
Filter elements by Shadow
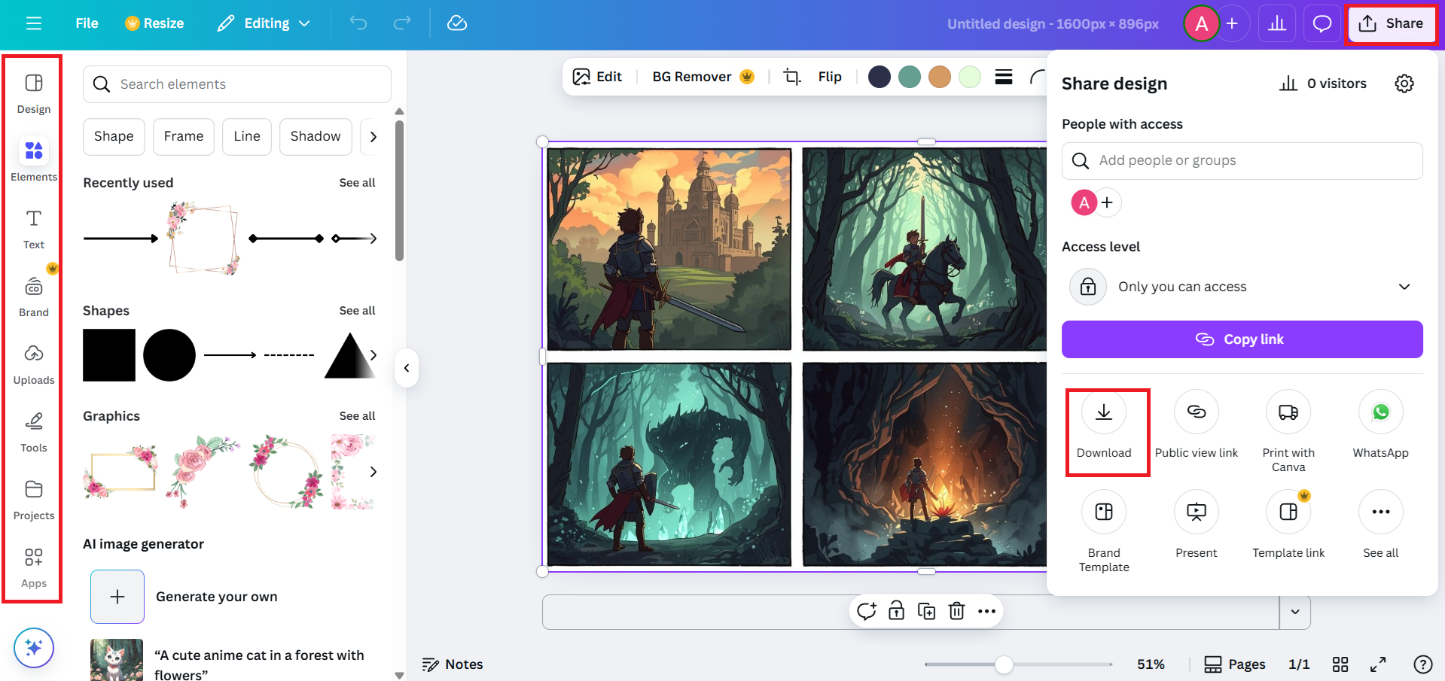pos(315,136)
